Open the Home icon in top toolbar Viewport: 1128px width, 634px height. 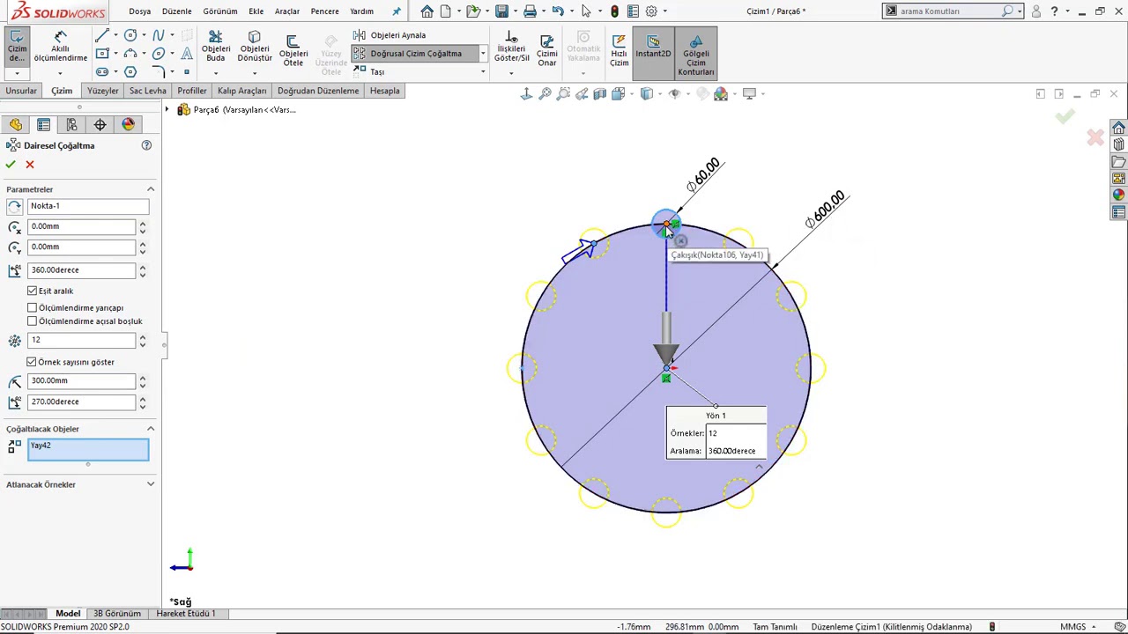(427, 11)
